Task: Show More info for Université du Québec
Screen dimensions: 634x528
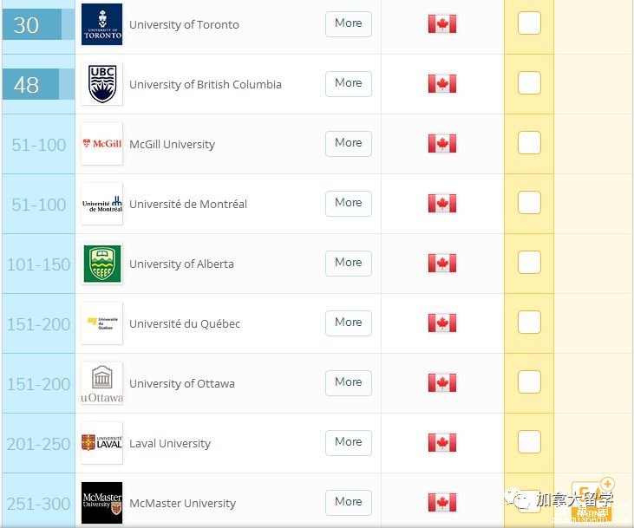Action: [x=348, y=323]
